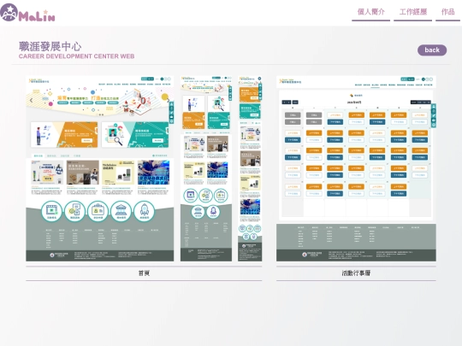Click the CAREER DEVELOPMENT CENTER WEB subtitle

point(77,56)
